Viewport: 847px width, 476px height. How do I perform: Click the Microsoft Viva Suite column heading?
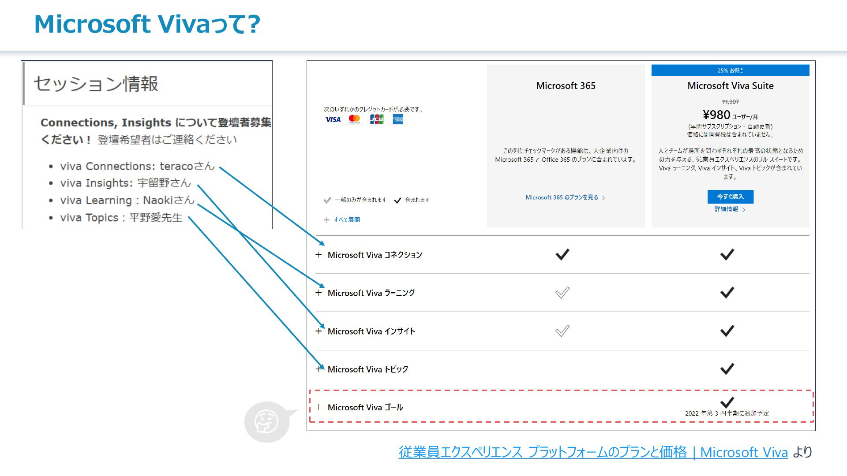click(x=731, y=86)
